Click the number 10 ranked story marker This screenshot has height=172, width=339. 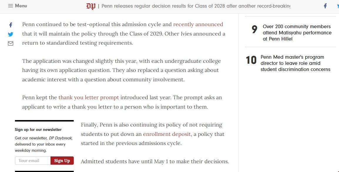tap(251, 60)
